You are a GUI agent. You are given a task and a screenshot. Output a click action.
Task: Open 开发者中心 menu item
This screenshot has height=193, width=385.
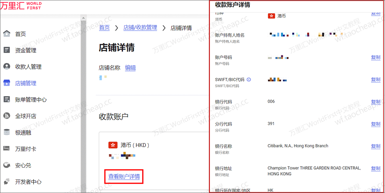[x=28, y=182]
